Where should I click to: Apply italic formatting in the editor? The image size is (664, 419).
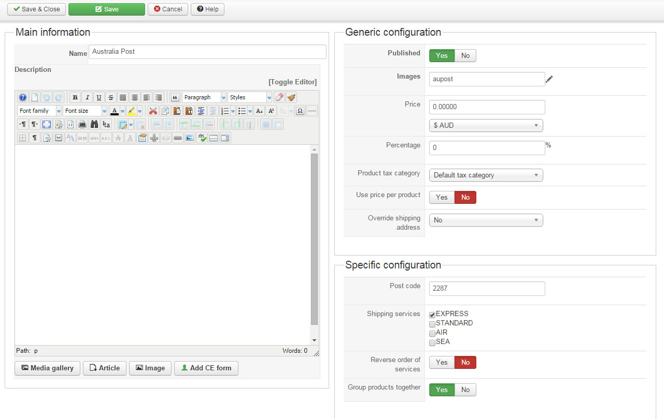(x=87, y=97)
